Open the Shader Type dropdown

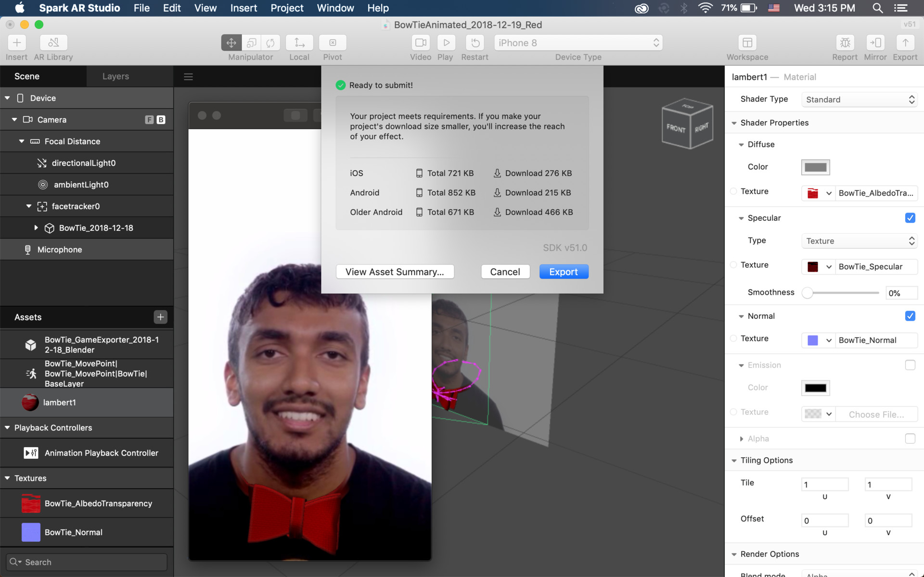[x=860, y=100]
